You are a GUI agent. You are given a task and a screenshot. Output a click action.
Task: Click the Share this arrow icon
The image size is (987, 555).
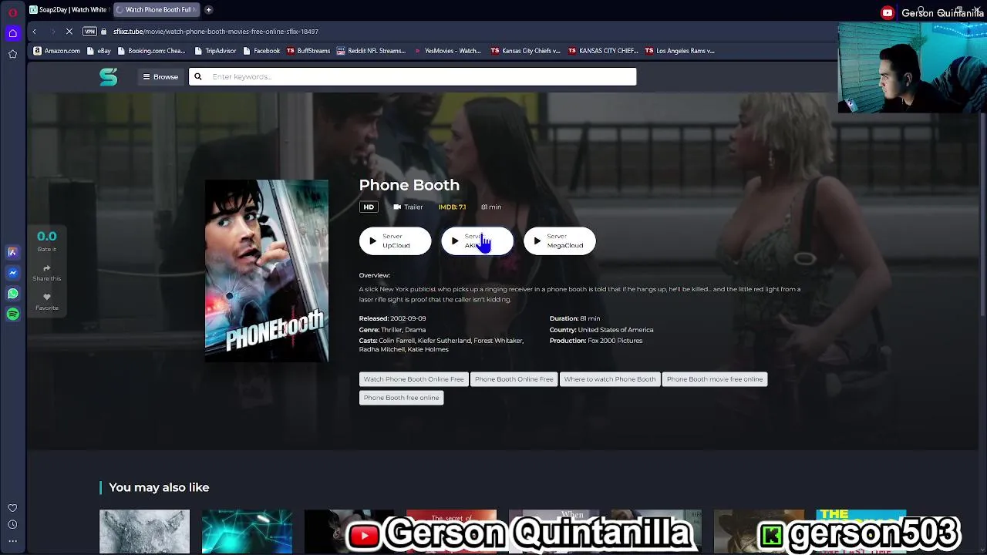[x=47, y=268]
